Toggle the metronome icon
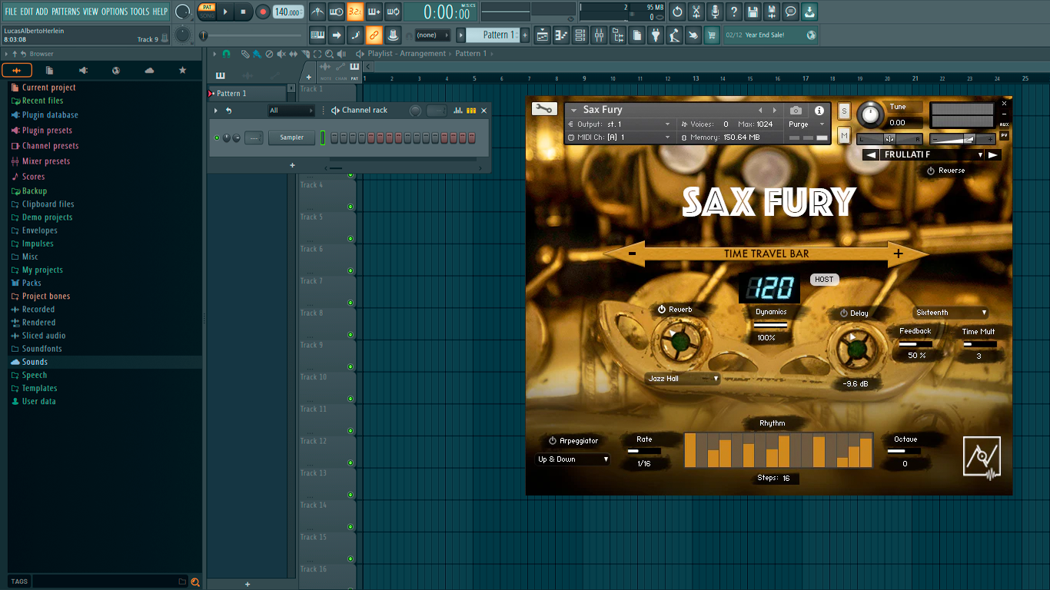1050x590 pixels. (x=317, y=12)
